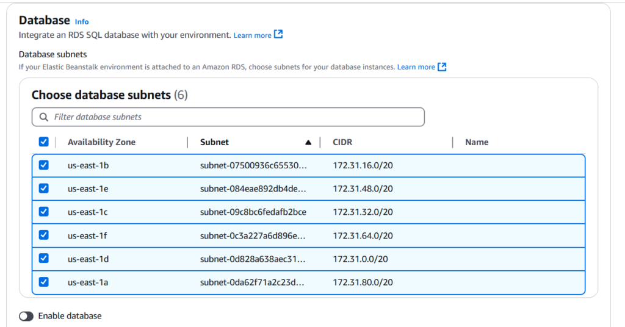This screenshot has width=625, height=327.
Task: Uncheck the us-east-1f subnet checkbox
Action: tap(43, 235)
